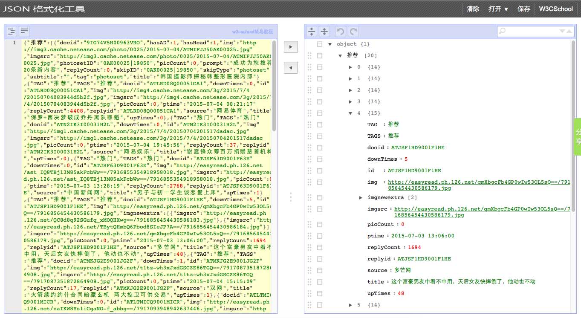The height and width of the screenshot is (318, 581).
Task: Expand all fields in tree view
Action: click(x=312, y=31)
